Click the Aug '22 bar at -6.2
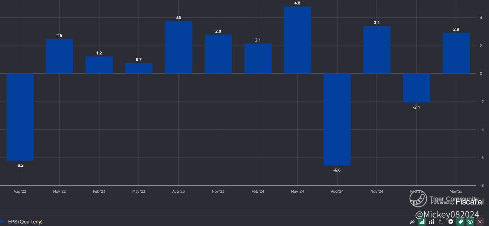The width and height of the screenshot is (489, 226). pos(20,117)
